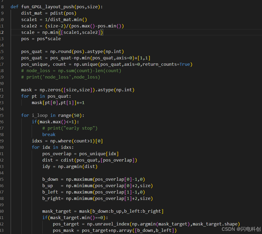The image size is (262, 234).
Task: Click the '# node_loss = np.sum' comment
Action: point(71,71)
